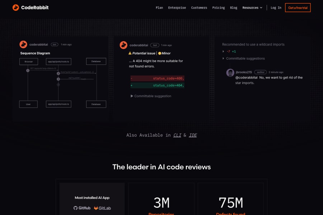Click the GitLab icon under Most installed AI App
323x215 pixels.
(95, 208)
